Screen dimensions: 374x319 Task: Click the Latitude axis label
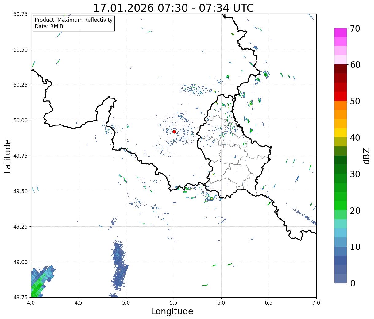coord(8,156)
